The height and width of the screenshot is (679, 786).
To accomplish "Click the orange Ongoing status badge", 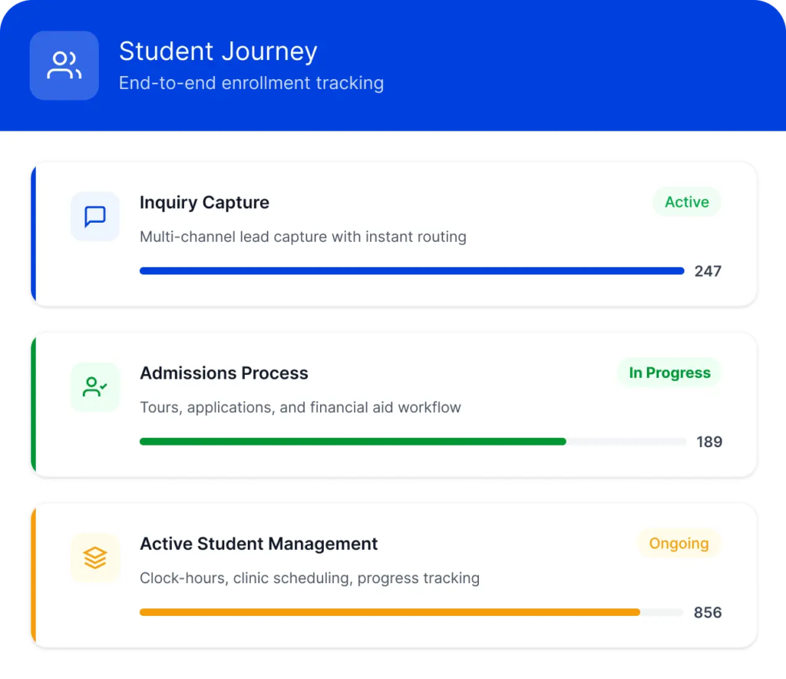I will (679, 543).
